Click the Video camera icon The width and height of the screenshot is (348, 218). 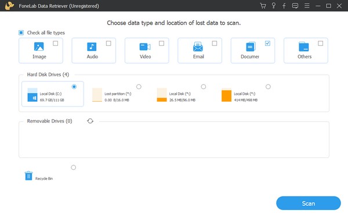point(145,47)
